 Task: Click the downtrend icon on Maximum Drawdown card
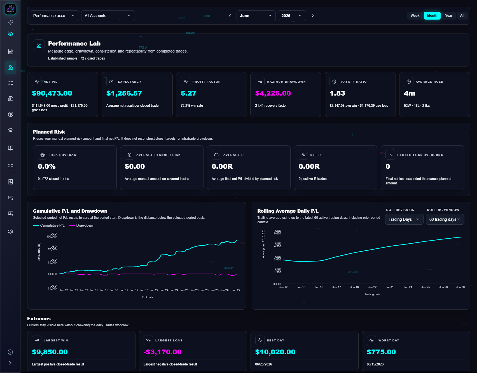[260, 82]
